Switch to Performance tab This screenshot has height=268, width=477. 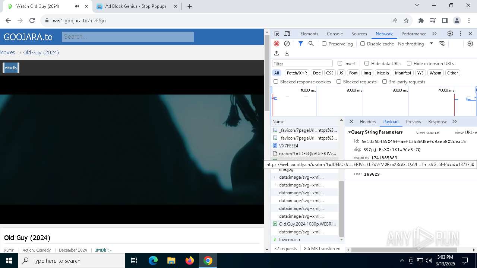(414, 33)
